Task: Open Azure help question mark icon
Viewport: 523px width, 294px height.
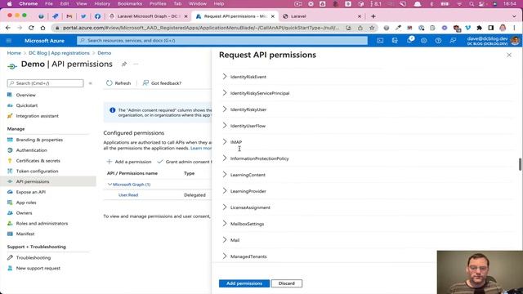Action: pyautogui.click(x=438, y=41)
